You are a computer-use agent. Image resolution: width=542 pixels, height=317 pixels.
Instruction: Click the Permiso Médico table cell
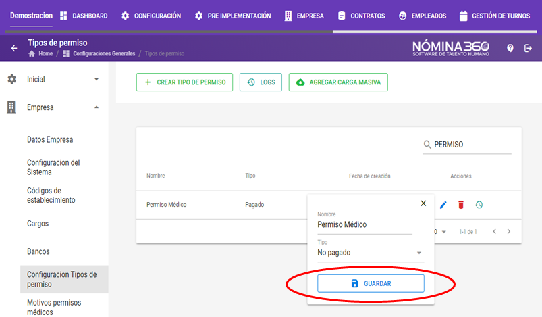click(166, 205)
